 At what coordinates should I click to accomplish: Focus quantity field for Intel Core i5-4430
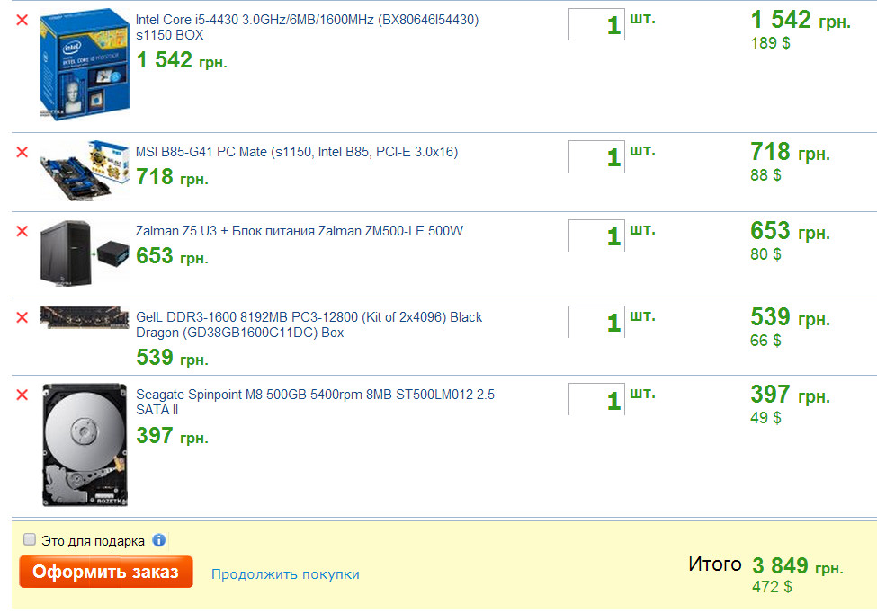coord(596,24)
